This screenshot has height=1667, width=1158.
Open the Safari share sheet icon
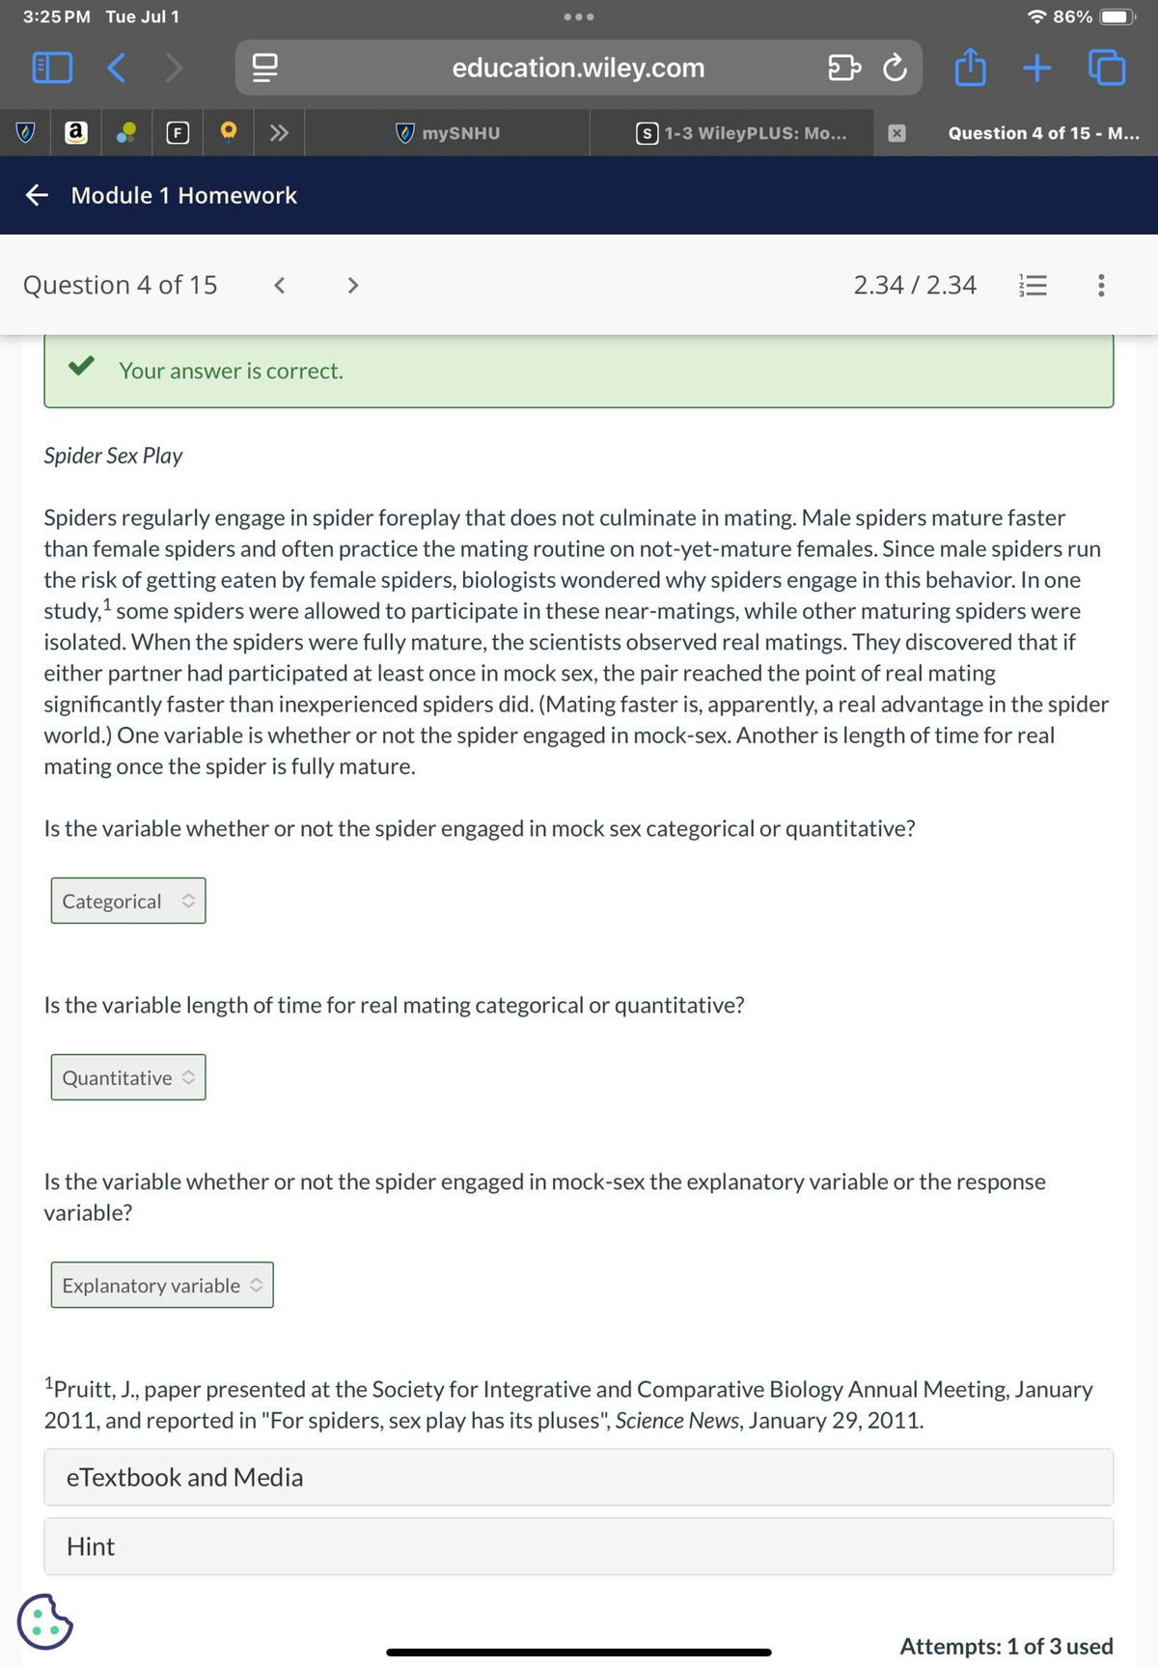pyautogui.click(x=970, y=68)
